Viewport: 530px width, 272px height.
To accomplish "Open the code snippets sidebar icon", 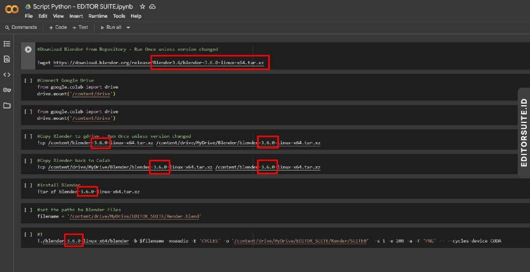I will pyautogui.click(x=7, y=75).
